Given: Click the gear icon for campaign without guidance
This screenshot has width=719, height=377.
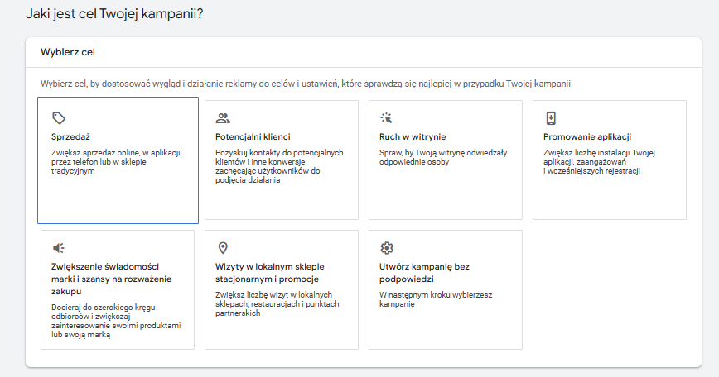Looking at the screenshot, I should pos(386,248).
